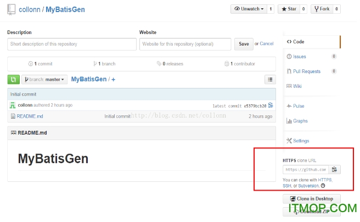360x222 pixels.
Task: Click the Issues count badge
Action: [x=334, y=56]
